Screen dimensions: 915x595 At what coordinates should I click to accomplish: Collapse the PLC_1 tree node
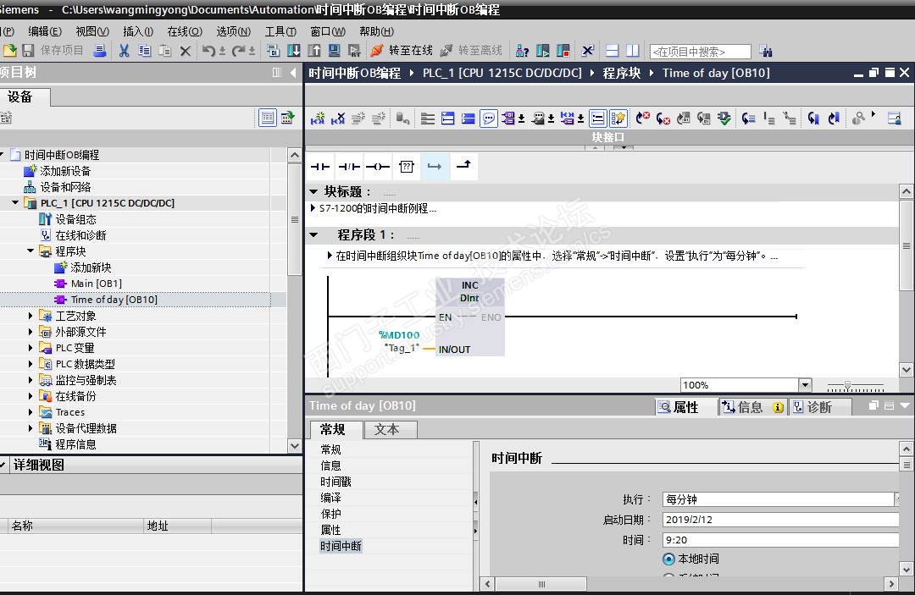[x=15, y=203]
